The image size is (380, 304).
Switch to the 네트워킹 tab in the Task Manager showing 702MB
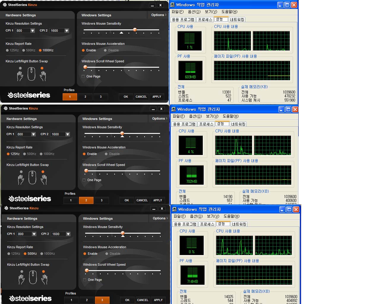[x=238, y=124]
